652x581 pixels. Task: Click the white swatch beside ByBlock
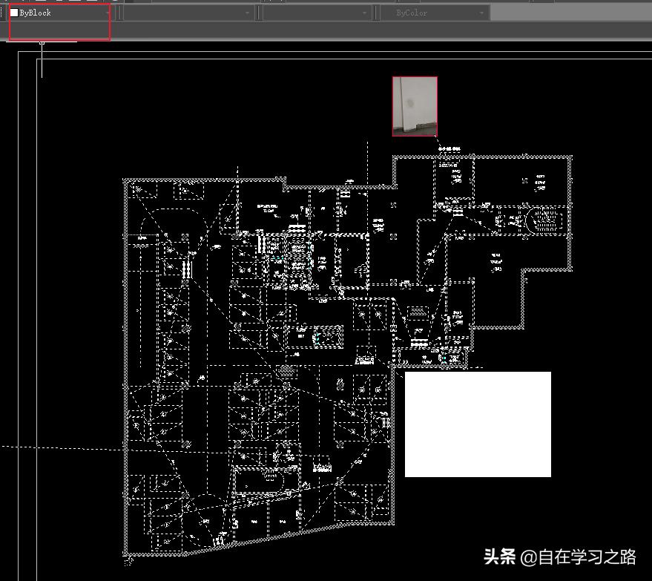tap(14, 13)
